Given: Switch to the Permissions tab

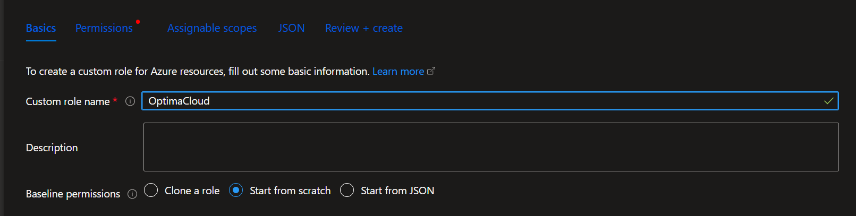Looking at the screenshot, I should tap(104, 28).
